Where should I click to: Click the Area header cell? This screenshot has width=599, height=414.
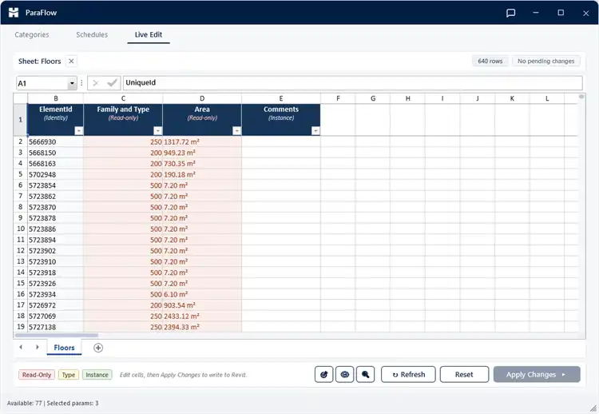point(202,120)
